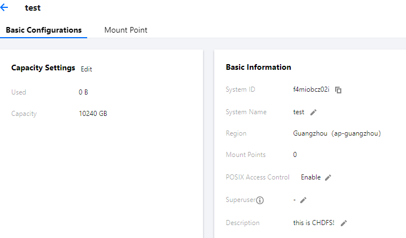The height and width of the screenshot is (238, 406).
Task: Click the description text "this is CHDFS!"
Action: coord(314,223)
